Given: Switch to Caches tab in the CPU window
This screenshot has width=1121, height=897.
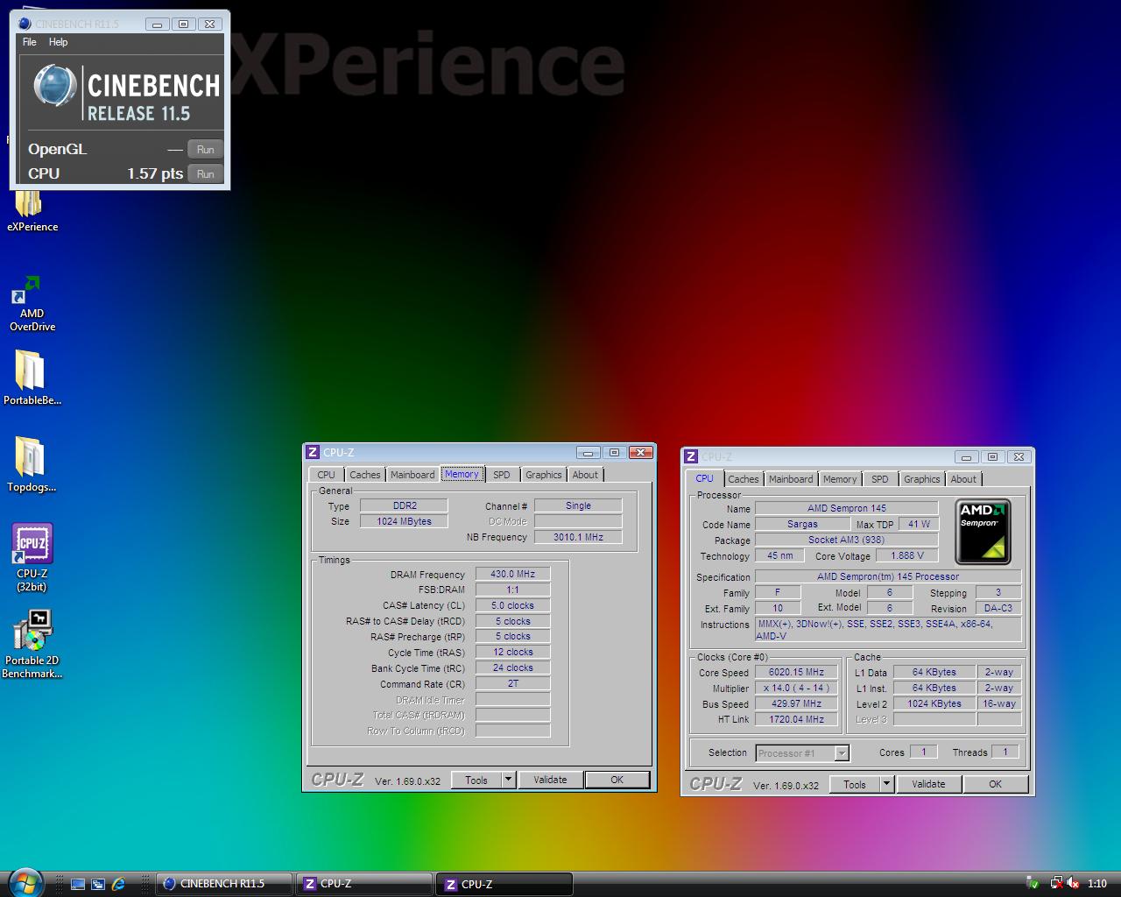Looking at the screenshot, I should 744,479.
